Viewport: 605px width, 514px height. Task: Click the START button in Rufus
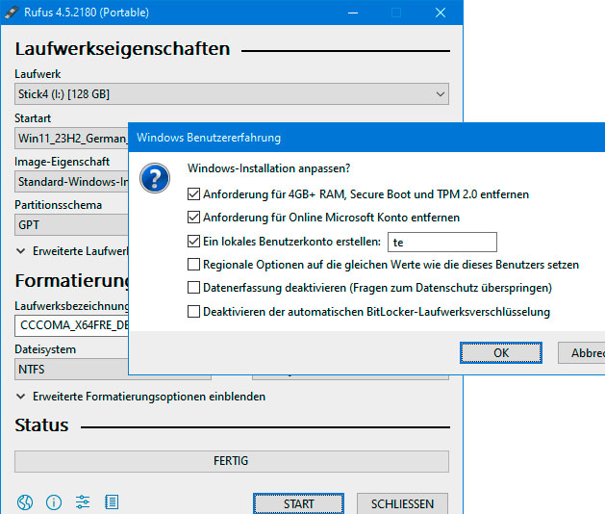pyautogui.click(x=298, y=503)
